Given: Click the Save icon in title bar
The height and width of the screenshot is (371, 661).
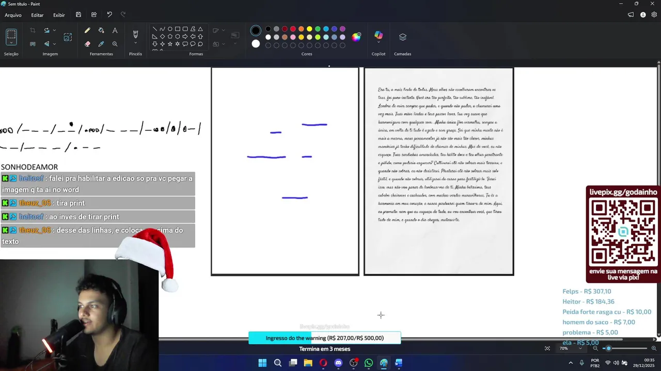Looking at the screenshot, I should tap(78, 15).
